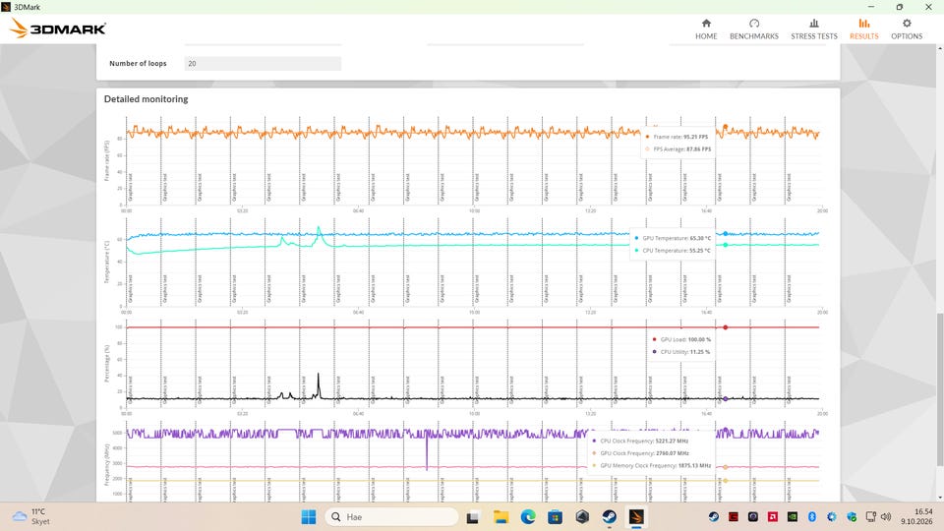Open Microsoft Store from the taskbar
The height and width of the screenshot is (531, 944).
(x=555, y=516)
